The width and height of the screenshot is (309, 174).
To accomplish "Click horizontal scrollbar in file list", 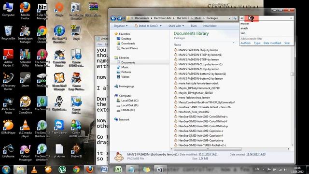I will tap(208, 149).
